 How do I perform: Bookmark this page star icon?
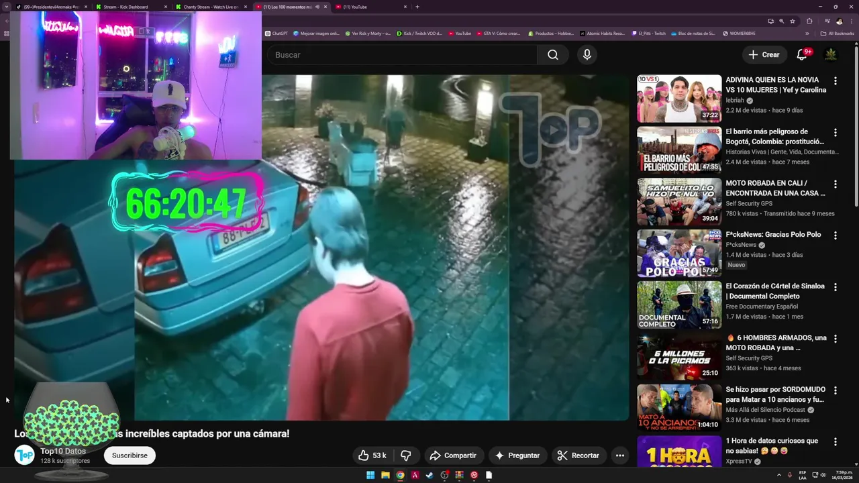(793, 21)
